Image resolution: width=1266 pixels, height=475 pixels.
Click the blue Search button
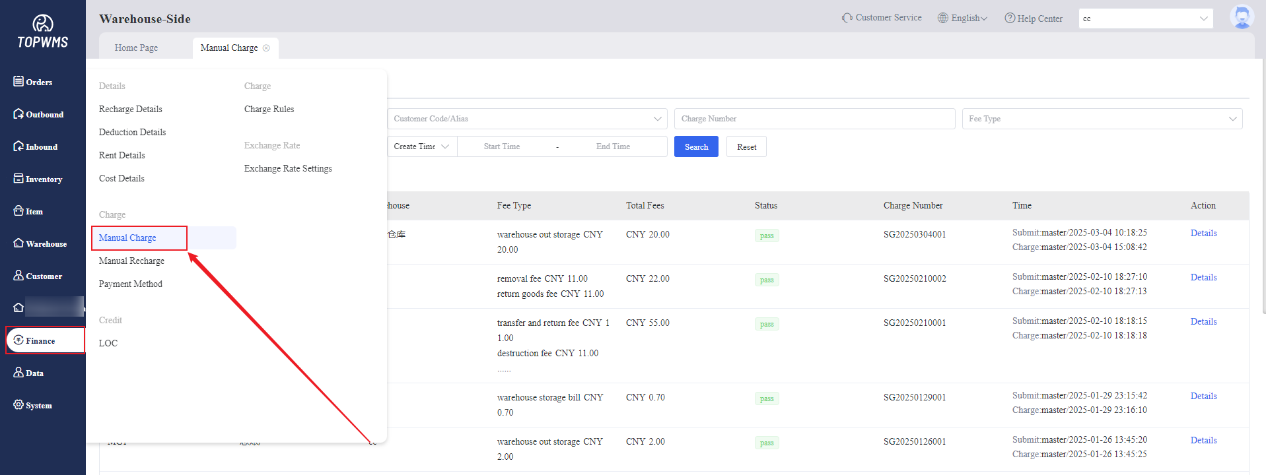click(695, 146)
